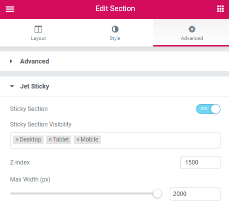Screen dimensions: 229x206
Task: Disable the Sticky Section toggle
Action: tap(208, 109)
